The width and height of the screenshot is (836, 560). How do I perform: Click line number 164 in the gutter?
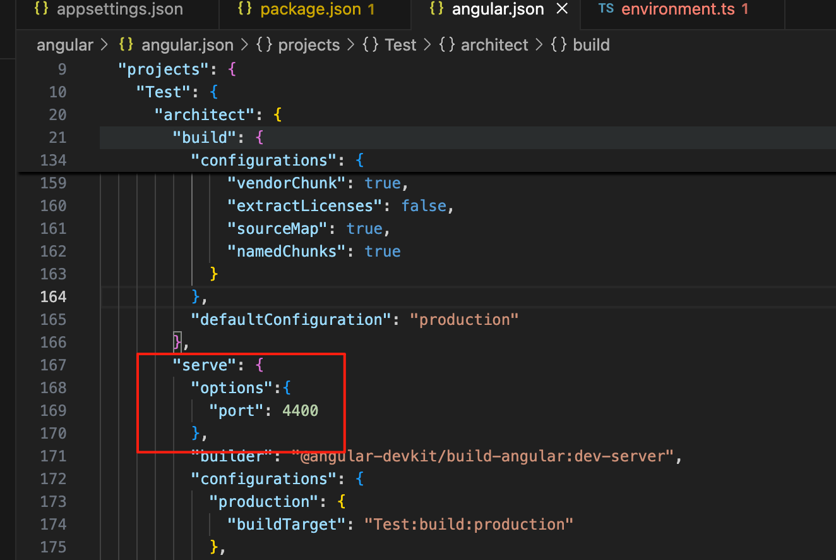[x=53, y=297]
